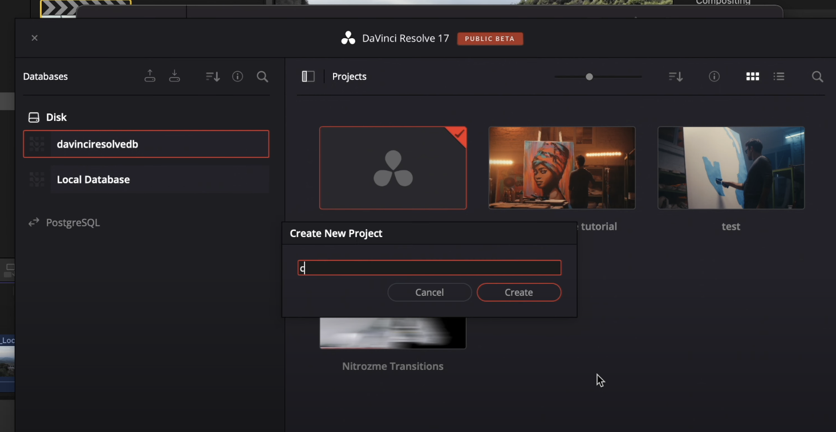The image size is (836, 432).
Task: Click the PostgreSQL section label
Action: 73,223
